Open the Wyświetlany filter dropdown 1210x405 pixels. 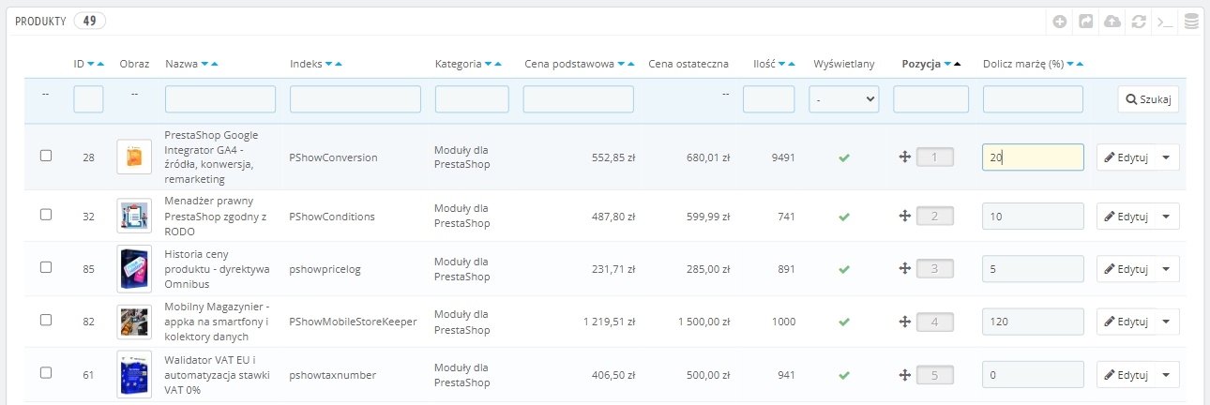coord(844,99)
